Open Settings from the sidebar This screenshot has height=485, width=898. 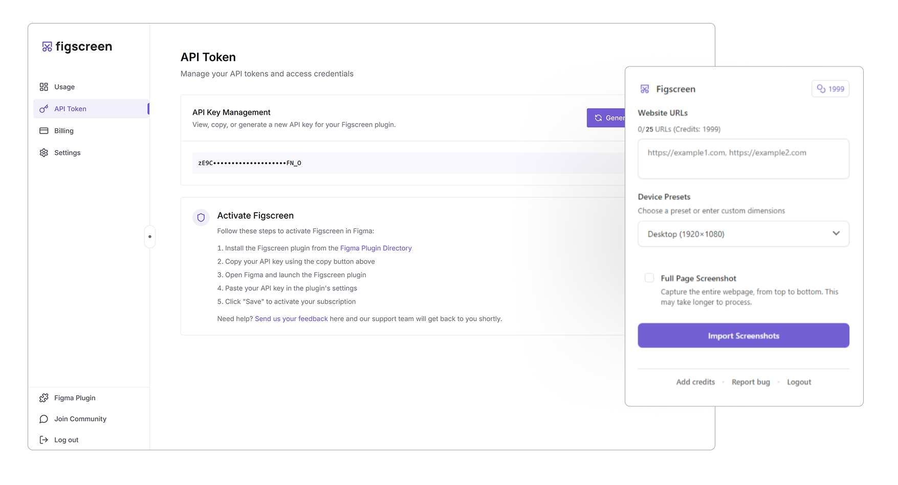pyautogui.click(x=91, y=153)
